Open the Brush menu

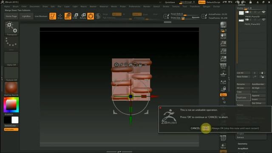tap(16, 6)
